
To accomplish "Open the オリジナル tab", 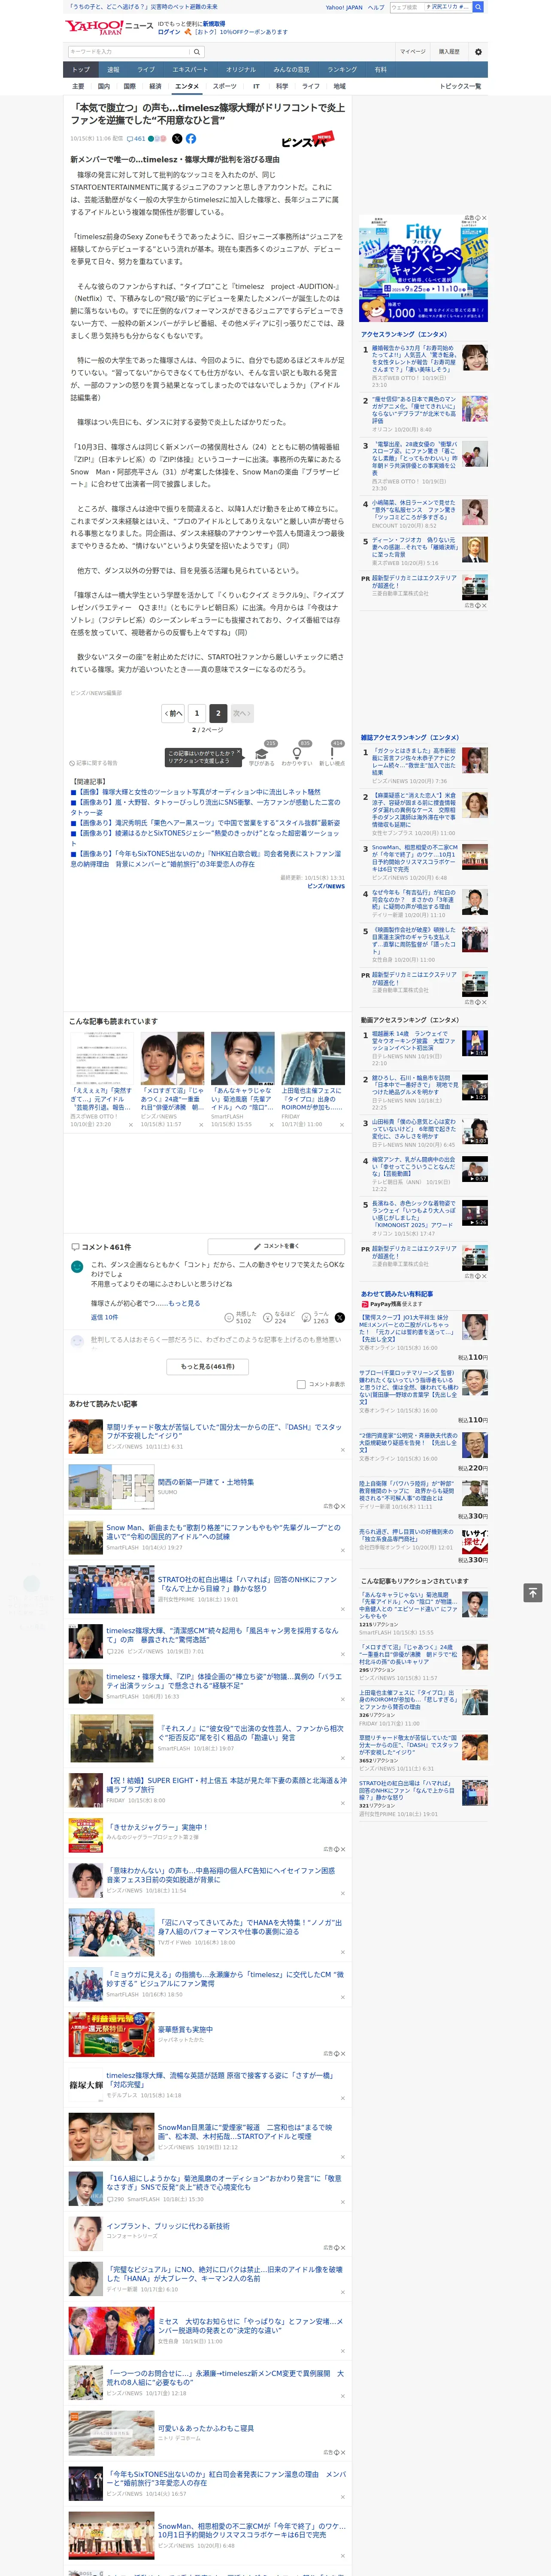I will [x=241, y=70].
